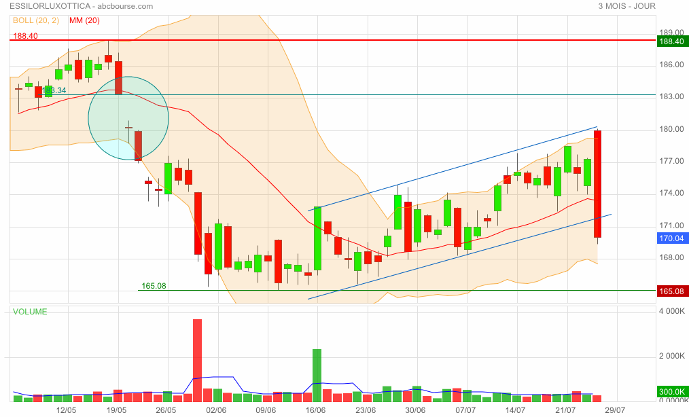Click the VOLUME panel label
This screenshot has height=417, width=689.
click(x=30, y=312)
